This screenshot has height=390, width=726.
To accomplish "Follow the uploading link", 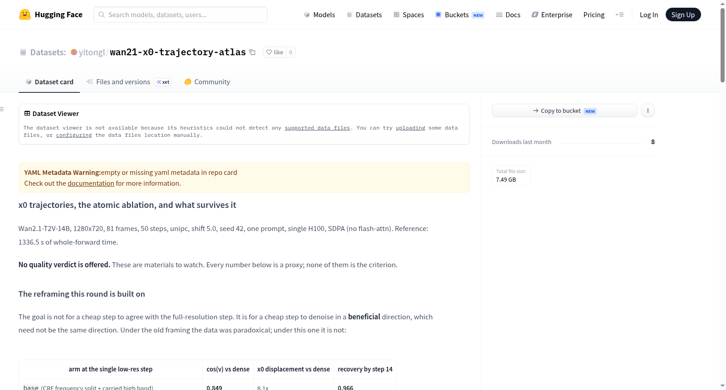I will pos(410,128).
